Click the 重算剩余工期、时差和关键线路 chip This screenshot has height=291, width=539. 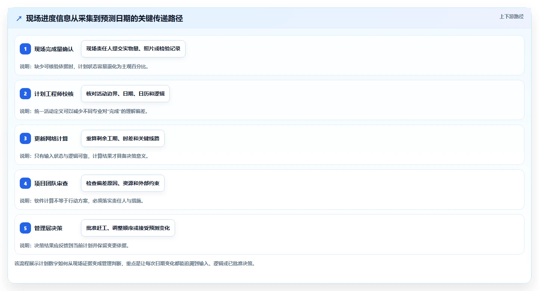click(123, 138)
